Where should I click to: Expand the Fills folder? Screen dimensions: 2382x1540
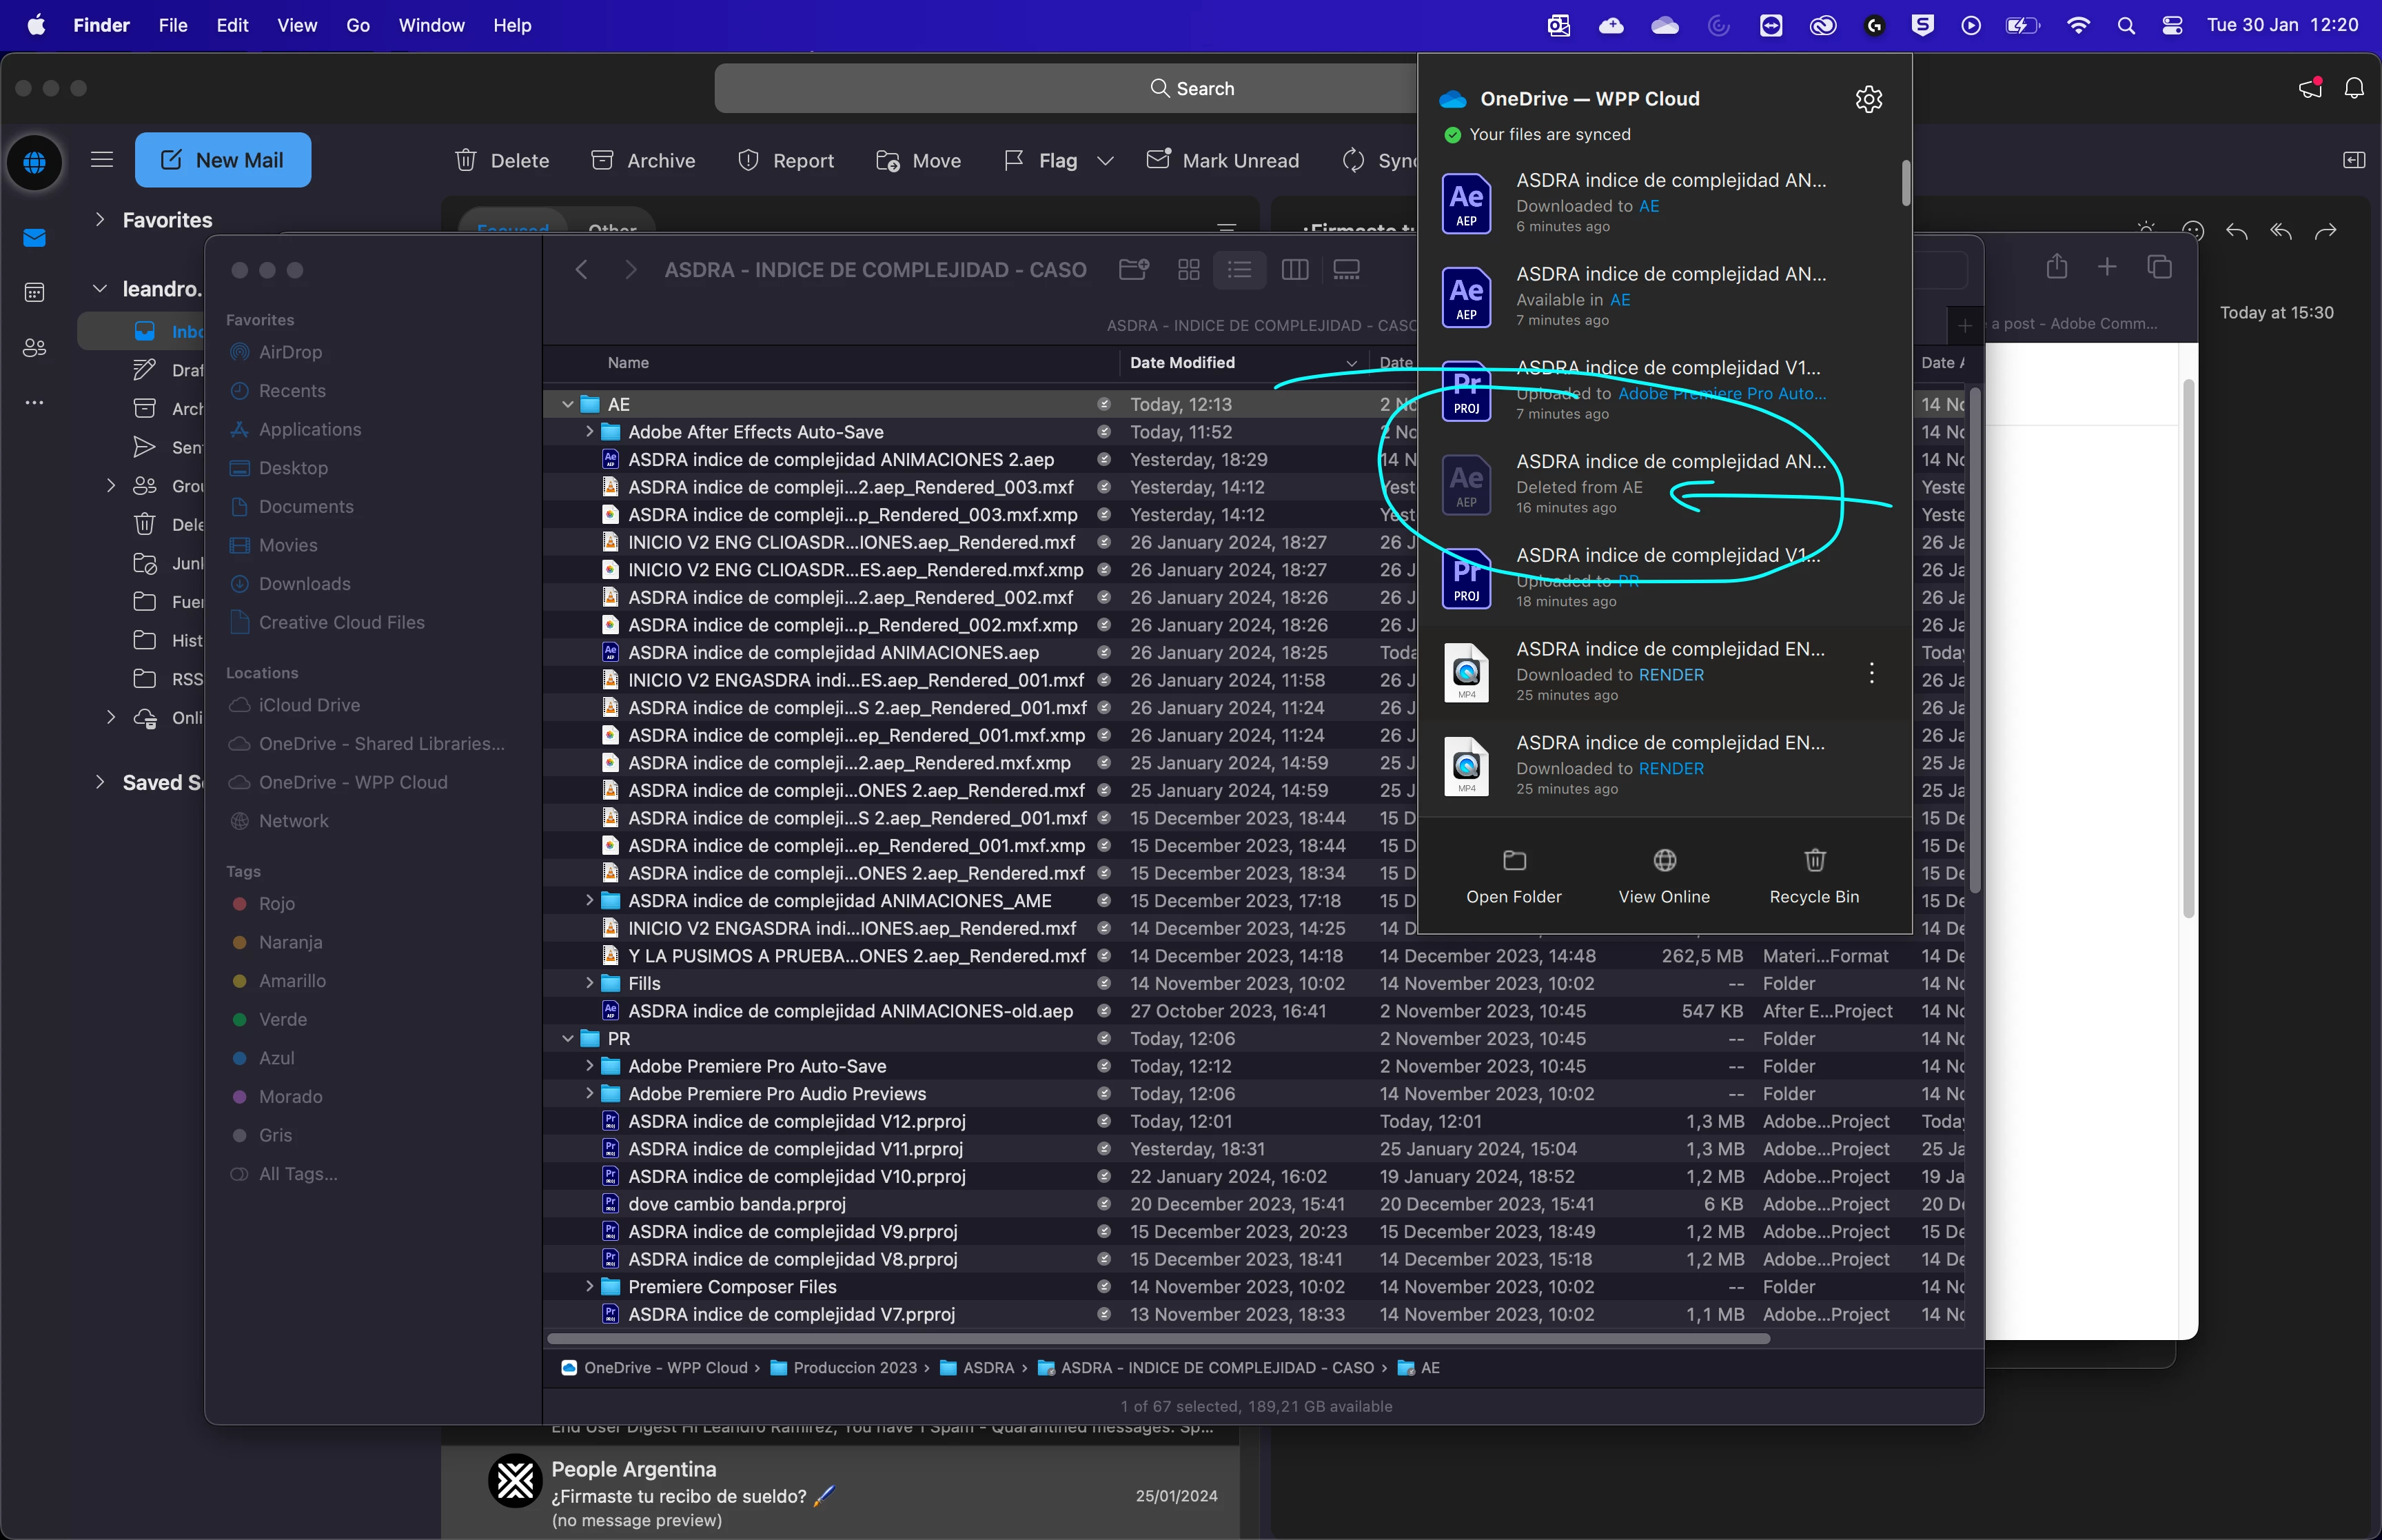[590, 984]
